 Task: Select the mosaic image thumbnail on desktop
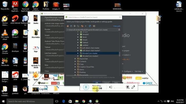point(66,6)
